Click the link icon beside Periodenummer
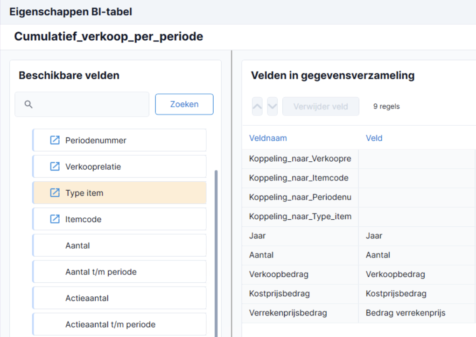476x337 pixels. [55, 140]
